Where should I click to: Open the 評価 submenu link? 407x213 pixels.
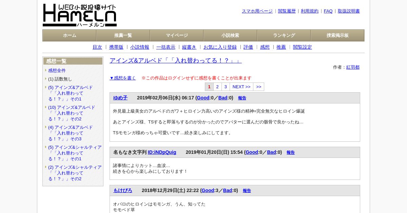pyautogui.click(x=248, y=47)
